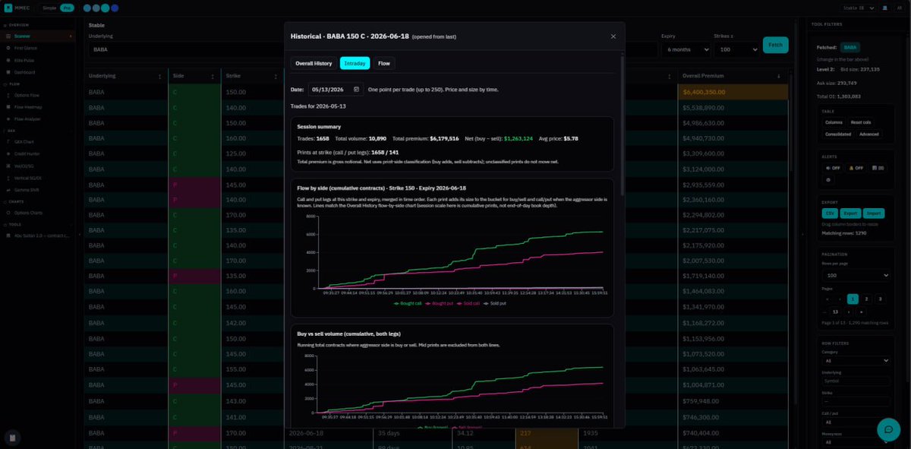Sort the Side column
Image resolution: width=911 pixels, height=449 pixels.
click(x=213, y=76)
